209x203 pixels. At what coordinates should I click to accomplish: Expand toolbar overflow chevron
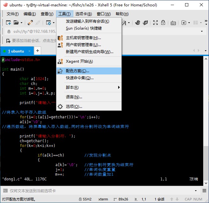coord(206,22)
